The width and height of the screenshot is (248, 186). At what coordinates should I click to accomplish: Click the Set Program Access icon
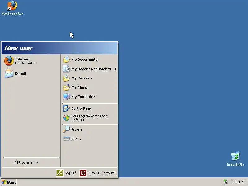[66, 118]
